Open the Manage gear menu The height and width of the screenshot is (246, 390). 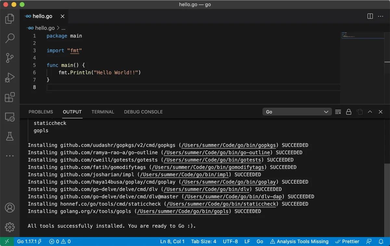pos(10,227)
